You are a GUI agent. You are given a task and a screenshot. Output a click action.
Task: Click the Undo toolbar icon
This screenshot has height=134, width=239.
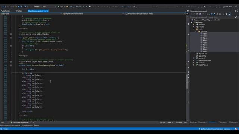coord(25,7)
